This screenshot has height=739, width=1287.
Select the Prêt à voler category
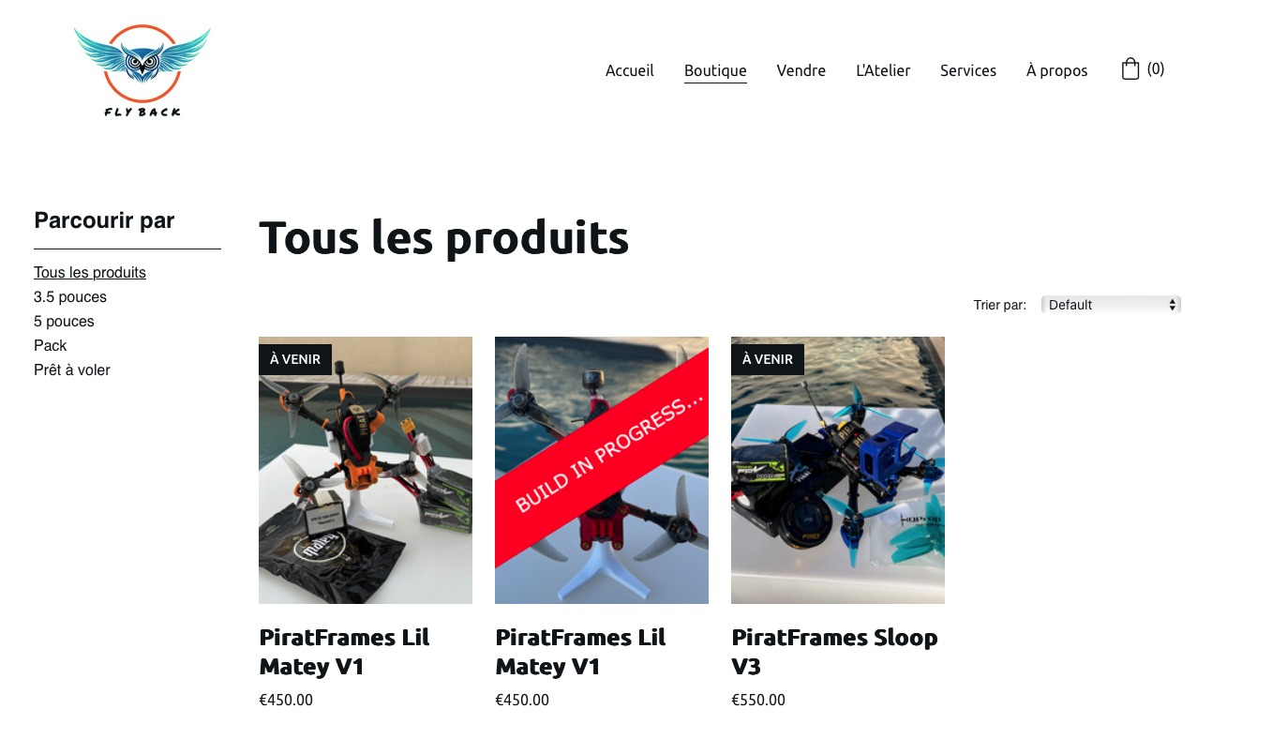(x=72, y=370)
